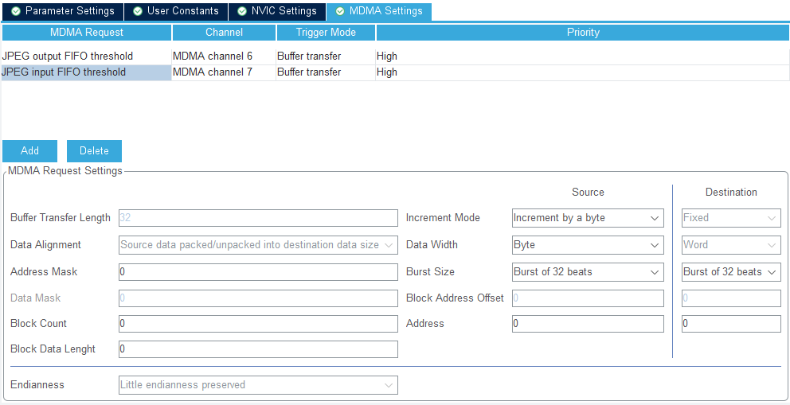The image size is (790, 405).
Task: Click the Data Mask input field
Action: coord(258,298)
